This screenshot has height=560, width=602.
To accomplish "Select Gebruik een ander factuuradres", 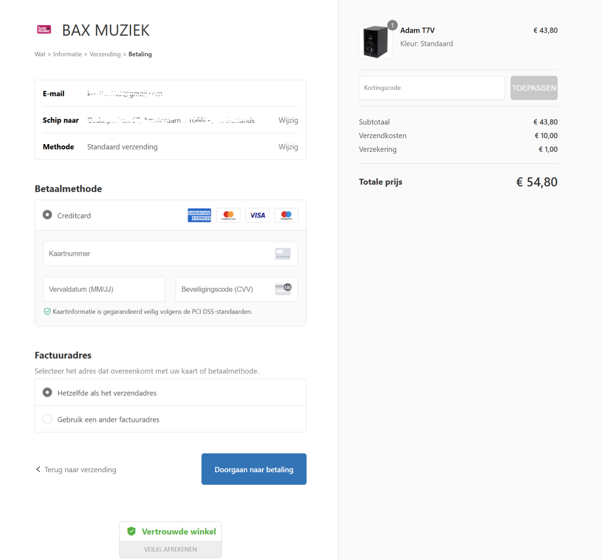I will tap(47, 419).
